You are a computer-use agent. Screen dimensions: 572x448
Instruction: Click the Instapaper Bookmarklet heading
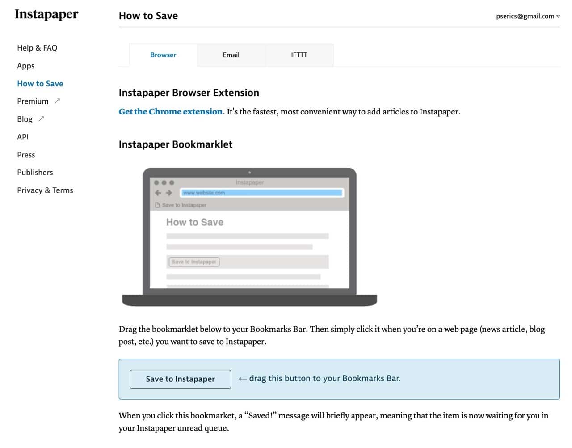click(x=176, y=144)
